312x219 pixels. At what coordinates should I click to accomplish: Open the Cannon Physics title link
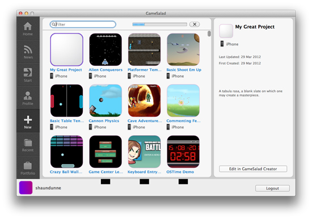[104, 121]
